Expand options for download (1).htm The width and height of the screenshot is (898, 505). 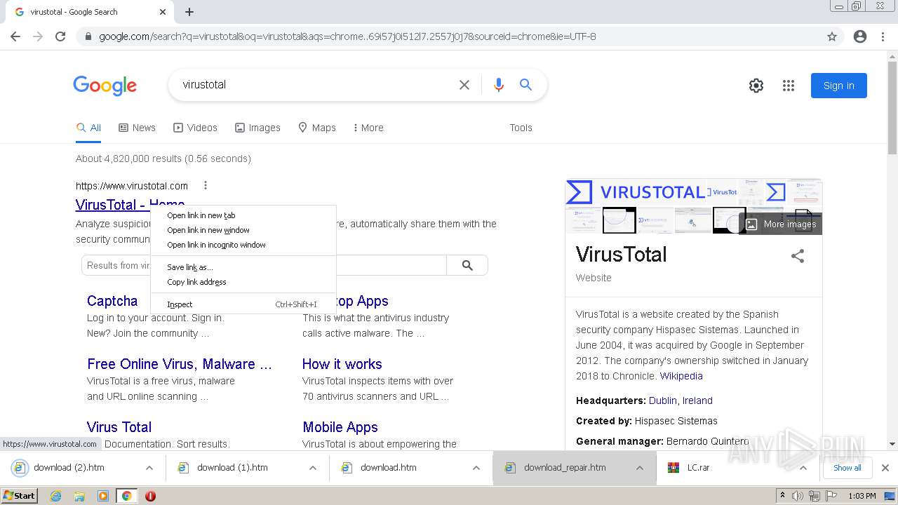(x=312, y=468)
